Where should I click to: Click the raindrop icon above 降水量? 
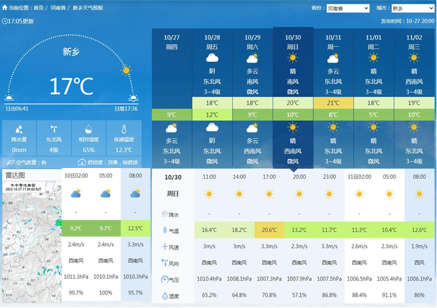(x=19, y=130)
